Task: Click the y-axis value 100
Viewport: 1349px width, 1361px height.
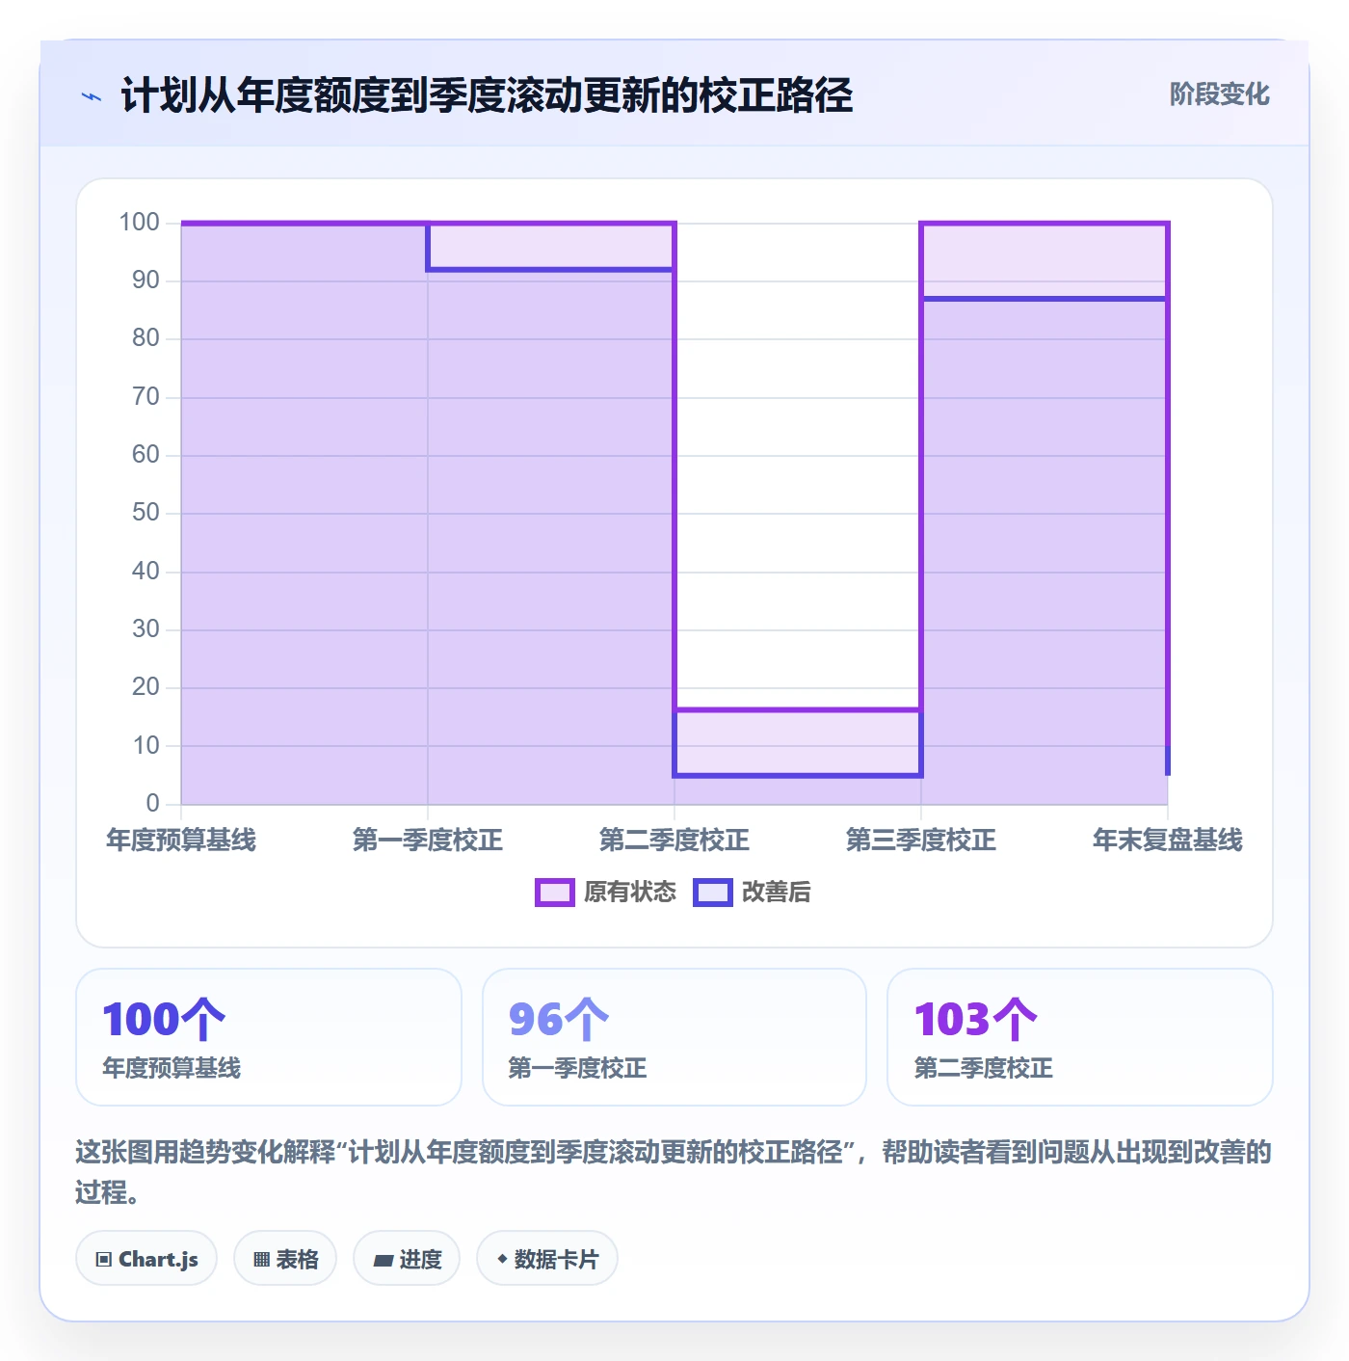Action: (x=140, y=223)
